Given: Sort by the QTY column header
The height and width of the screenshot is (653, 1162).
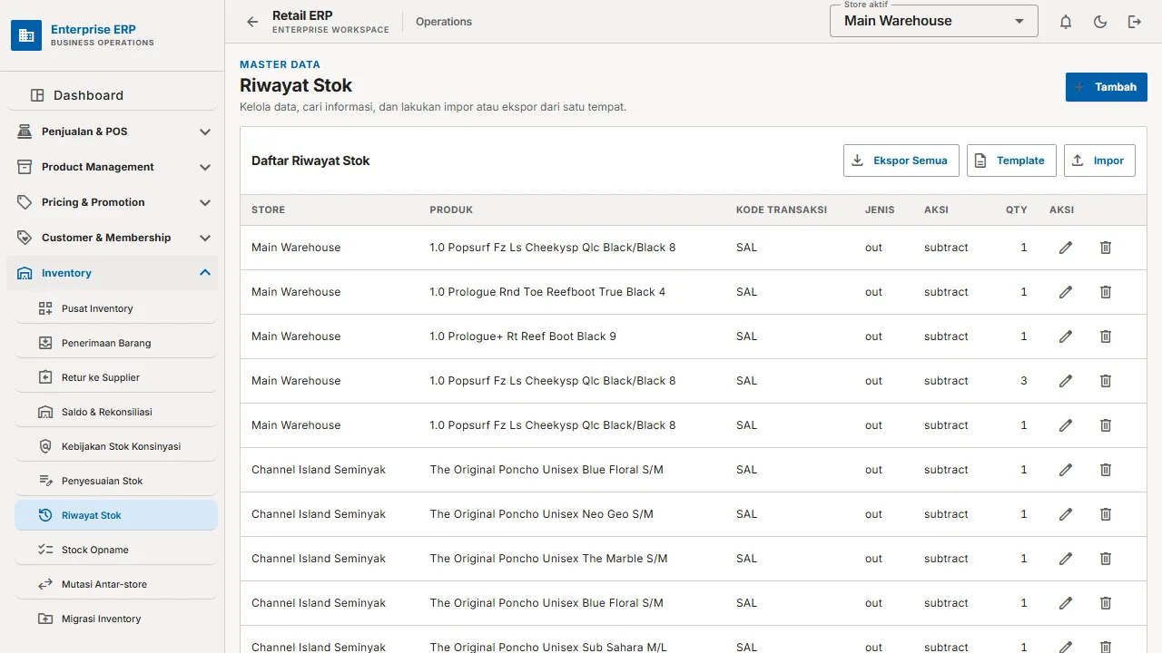Looking at the screenshot, I should click(1017, 210).
